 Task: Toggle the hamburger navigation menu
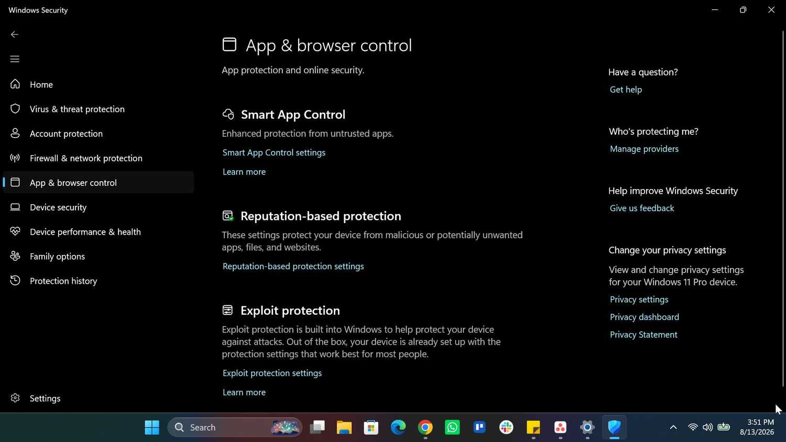coord(15,59)
